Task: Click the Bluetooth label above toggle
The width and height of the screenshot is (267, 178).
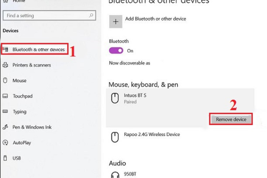Action: tap(119, 41)
